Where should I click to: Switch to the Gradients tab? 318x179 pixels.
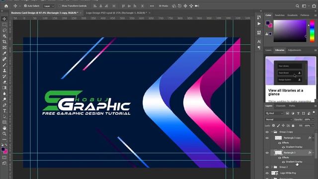pyautogui.click(x=292, y=15)
